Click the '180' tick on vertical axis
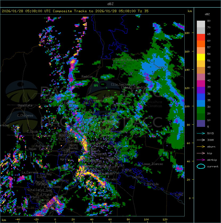Viewport: 221px width, 223px height. [x=187, y=33]
